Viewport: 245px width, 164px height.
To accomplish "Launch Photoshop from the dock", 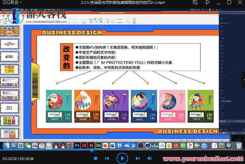I will coord(77,146).
